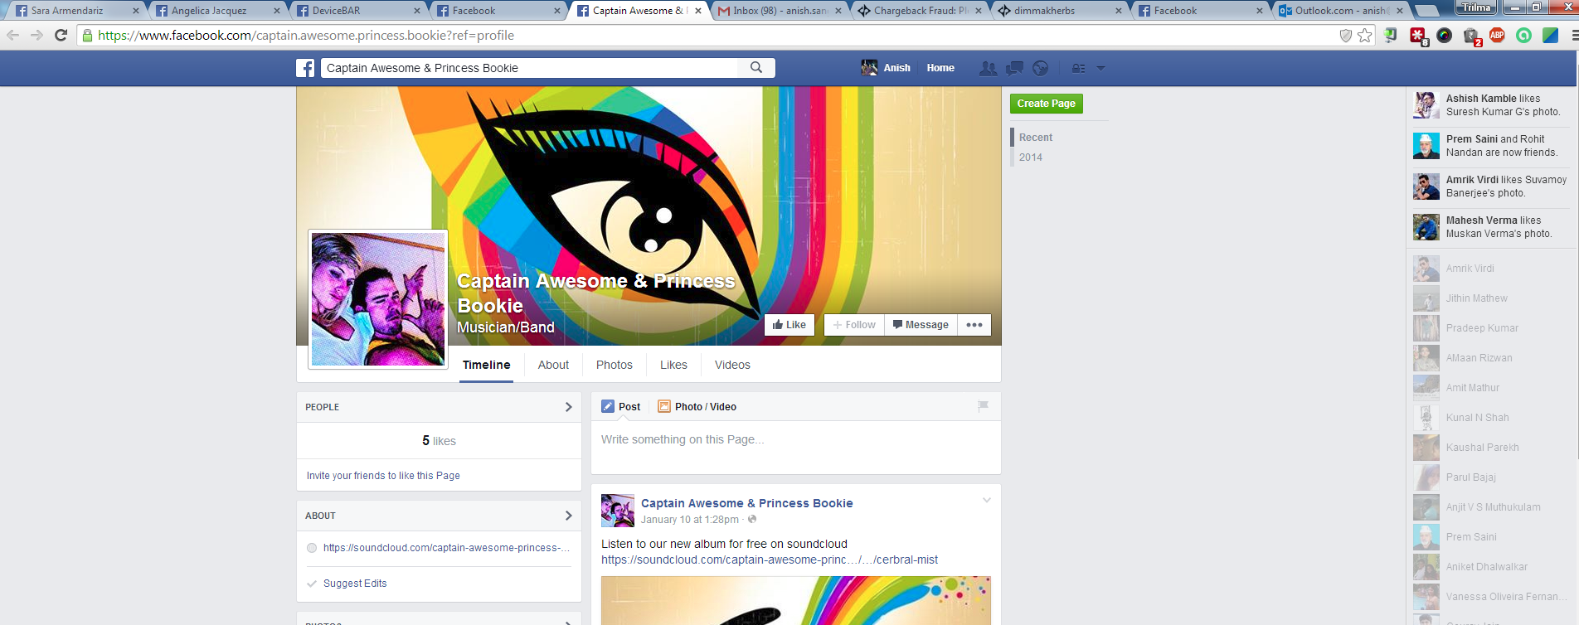The width and height of the screenshot is (1579, 625).
Task: Open privacy shortcuts lock icon
Action: click(x=1078, y=69)
